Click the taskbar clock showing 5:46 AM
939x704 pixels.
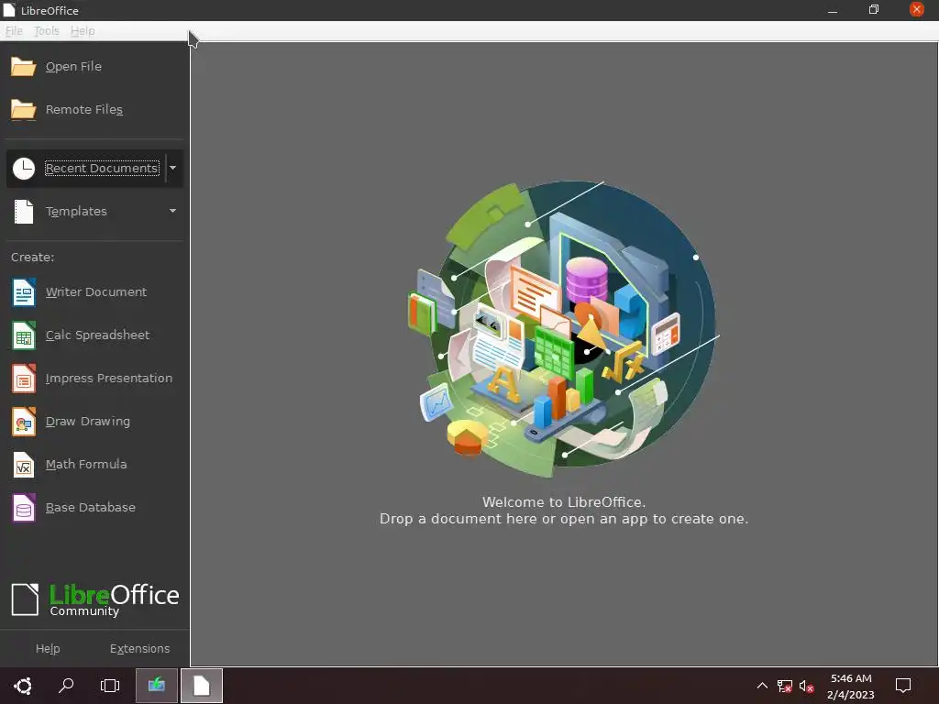pyautogui.click(x=851, y=686)
